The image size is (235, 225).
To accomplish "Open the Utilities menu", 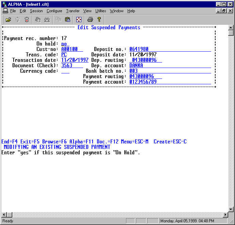I will (100, 11).
